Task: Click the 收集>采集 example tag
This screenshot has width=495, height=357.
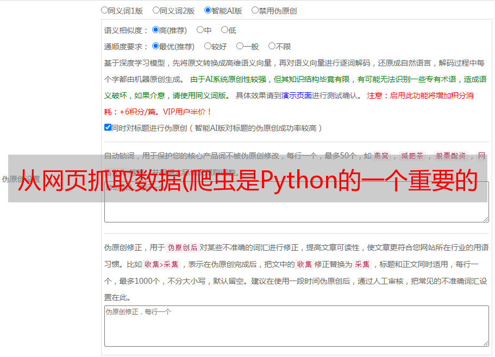Action: (x=161, y=264)
